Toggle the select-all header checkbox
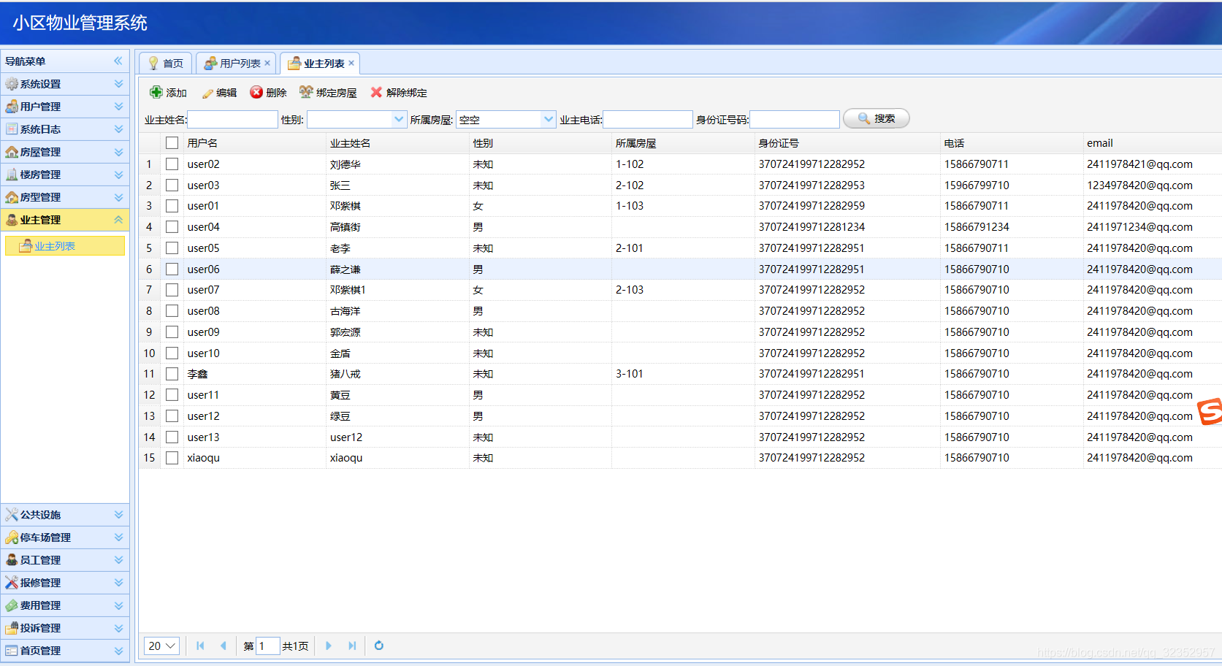 pos(172,143)
